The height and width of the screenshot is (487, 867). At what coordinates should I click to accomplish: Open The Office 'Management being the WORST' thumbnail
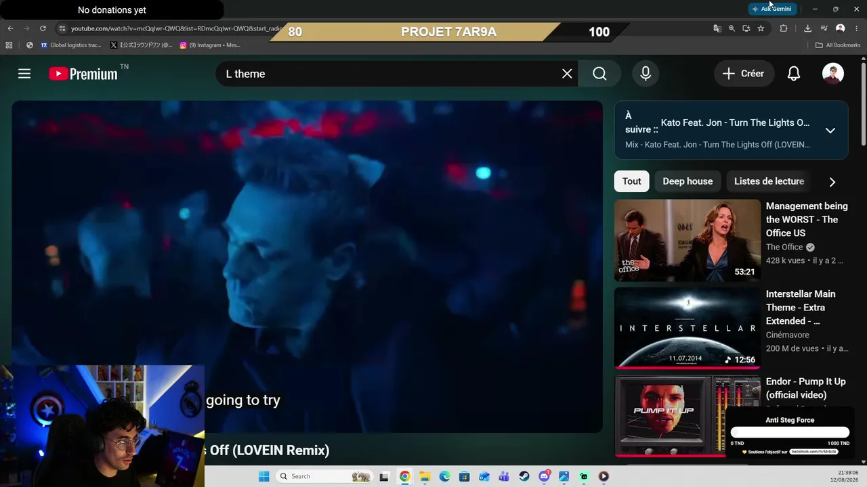tap(688, 240)
